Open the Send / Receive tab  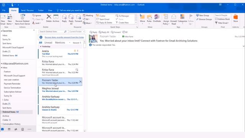pos(27,10)
